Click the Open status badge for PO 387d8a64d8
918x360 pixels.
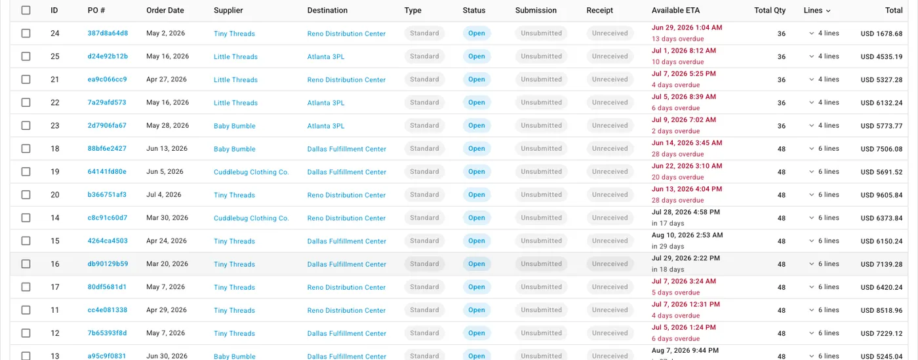477,33
